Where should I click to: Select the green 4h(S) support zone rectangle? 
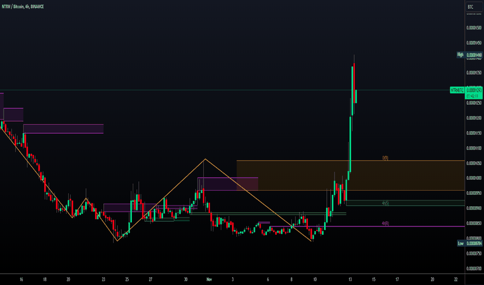pos(405,203)
